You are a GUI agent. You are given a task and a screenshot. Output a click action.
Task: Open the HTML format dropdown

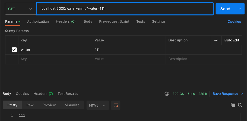(x=98, y=105)
